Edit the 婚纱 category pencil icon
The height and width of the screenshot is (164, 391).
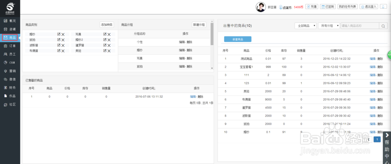coord(59,34)
